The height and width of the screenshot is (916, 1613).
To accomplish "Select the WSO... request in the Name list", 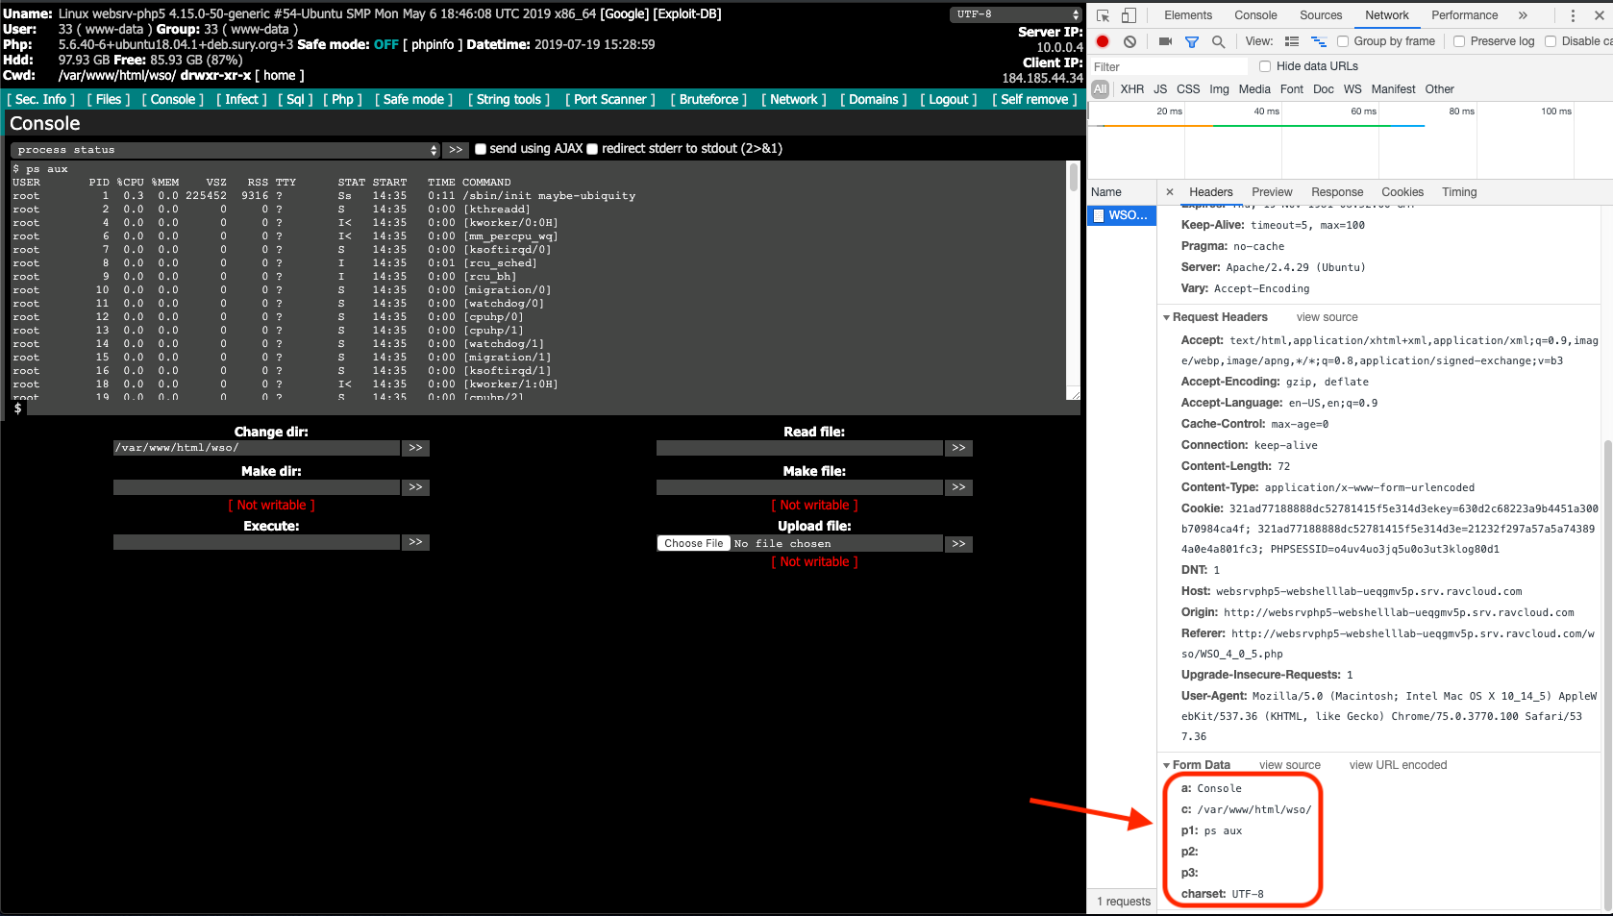I will (x=1122, y=215).
